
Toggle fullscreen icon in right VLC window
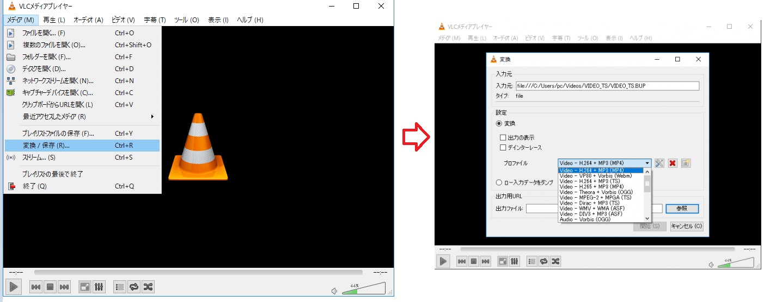[x=503, y=261]
